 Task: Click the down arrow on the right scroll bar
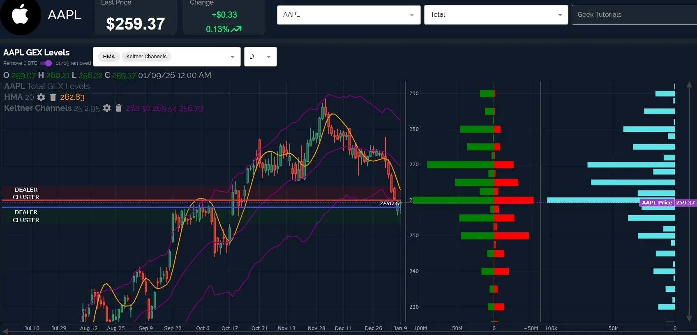click(x=689, y=318)
